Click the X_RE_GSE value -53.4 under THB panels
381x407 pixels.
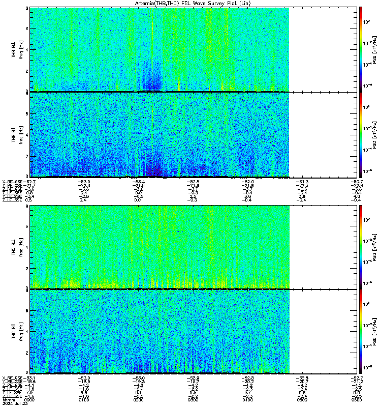(138, 182)
